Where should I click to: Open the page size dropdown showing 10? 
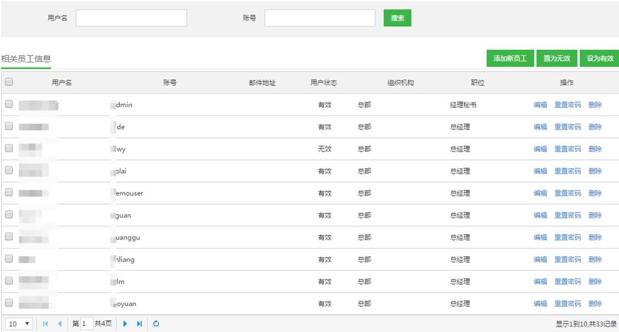click(x=19, y=324)
